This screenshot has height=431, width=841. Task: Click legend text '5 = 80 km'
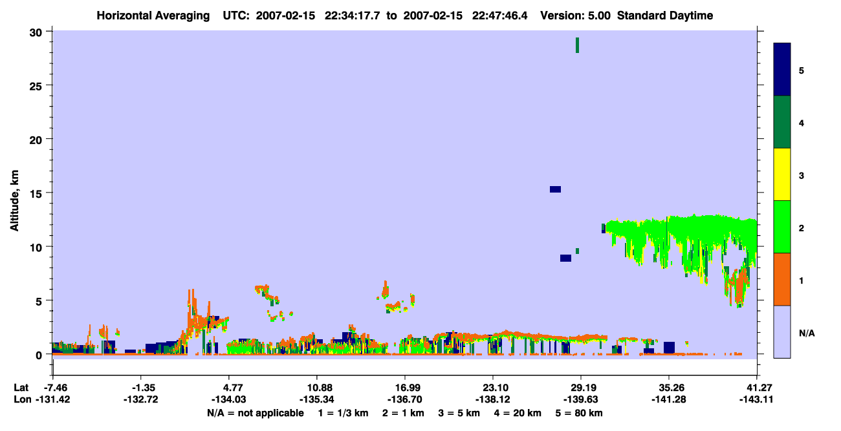(x=580, y=413)
